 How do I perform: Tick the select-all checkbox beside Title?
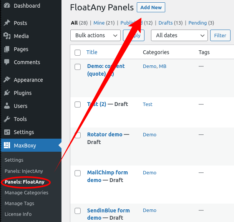point(78,53)
